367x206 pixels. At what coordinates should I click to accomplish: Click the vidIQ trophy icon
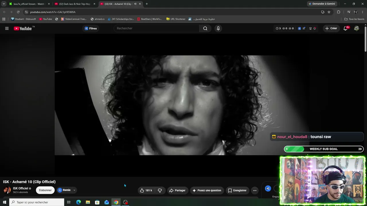(310, 28)
